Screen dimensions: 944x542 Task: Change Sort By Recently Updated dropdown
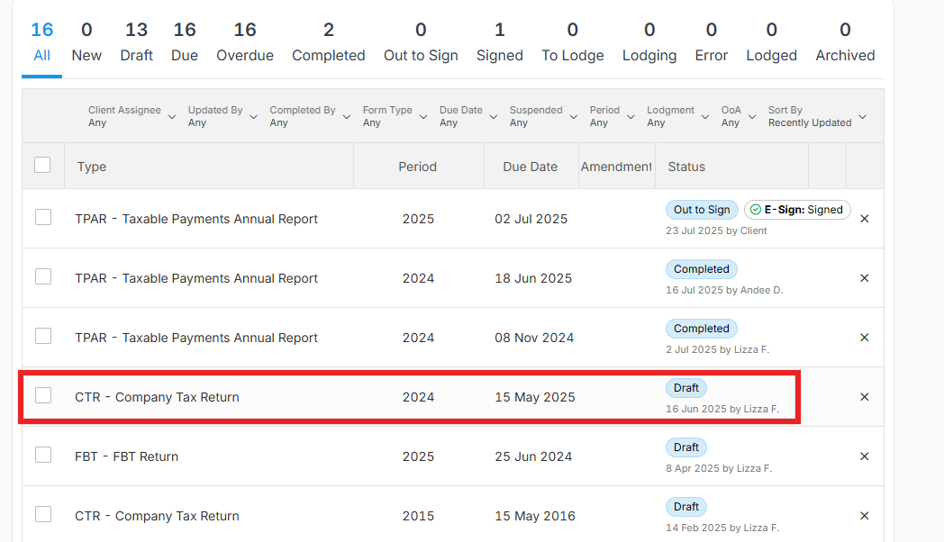coord(817,116)
